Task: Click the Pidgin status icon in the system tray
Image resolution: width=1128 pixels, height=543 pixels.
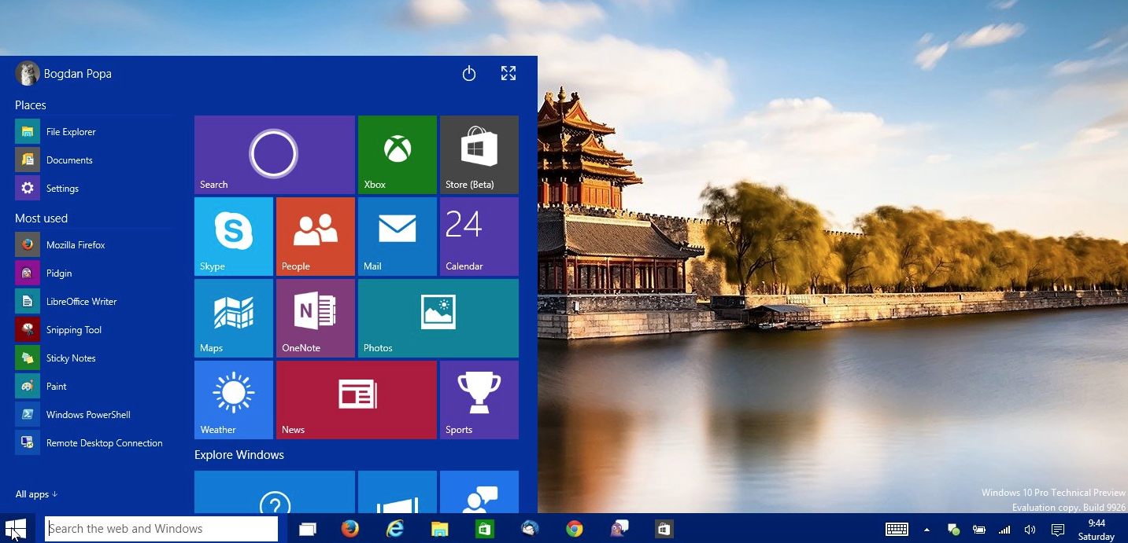Action: click(952, 530)
